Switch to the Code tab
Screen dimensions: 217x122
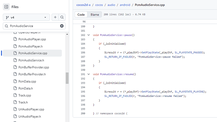pyautogui.click(x=81, y=14)
